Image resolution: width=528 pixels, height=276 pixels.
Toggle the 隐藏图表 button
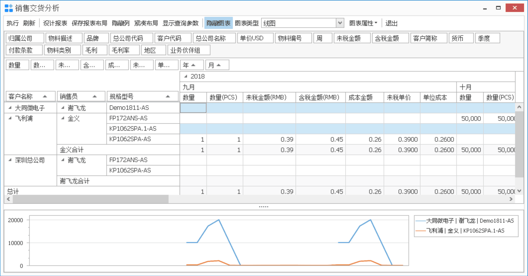pyautogui.click(x=218, y=23)
